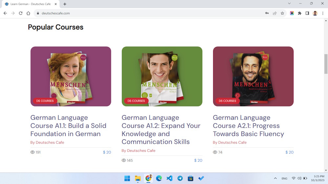Open the browser home page
This screenshot has height=184, width=328.
[x=28, y=13]
